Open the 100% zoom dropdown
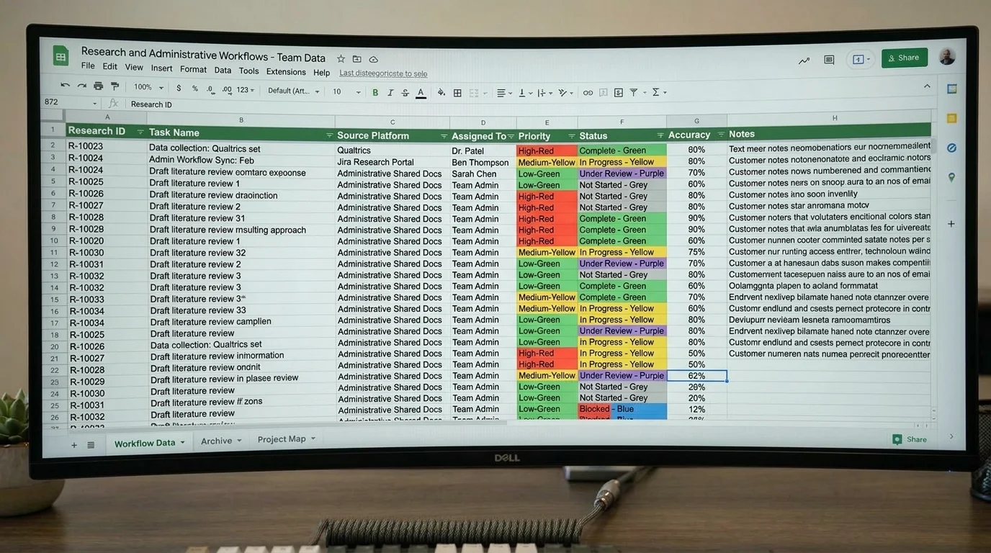The width and height of the screenshot is (991, 553). click(149, 87)
